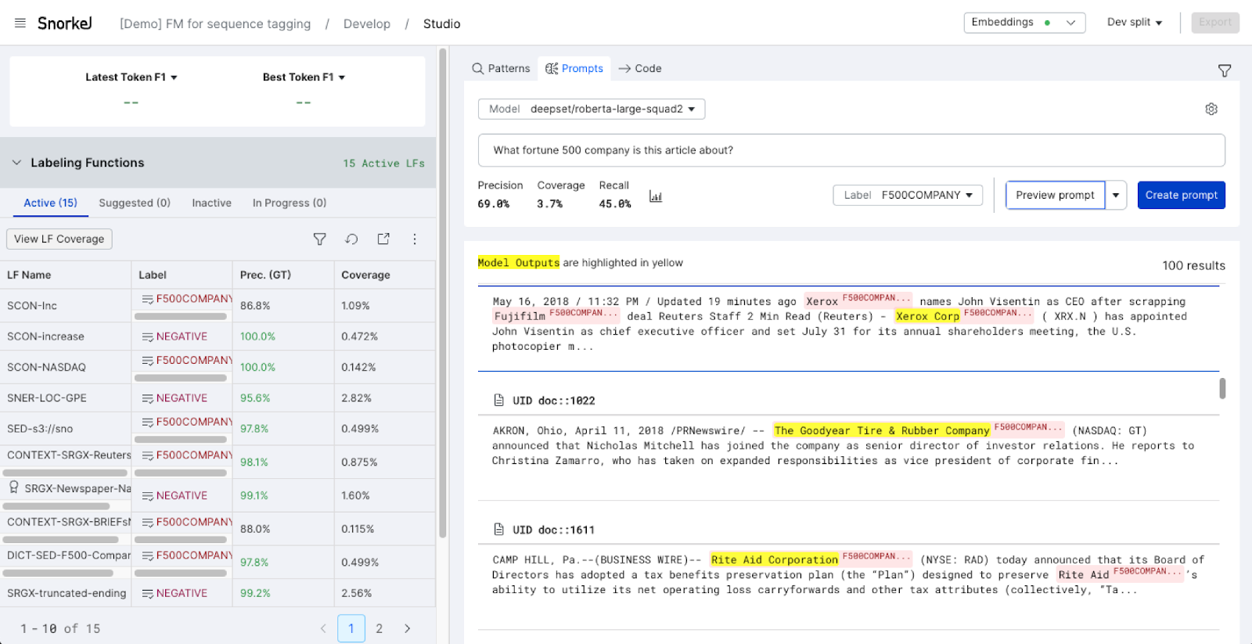Go to page 1 of labeling functions
The width and height of the screenshot is (1252, 644).
[351, 628]
